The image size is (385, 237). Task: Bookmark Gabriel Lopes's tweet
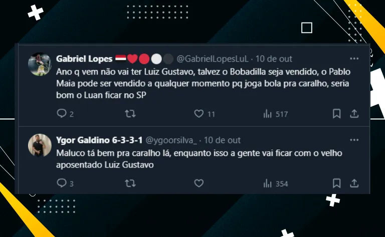pyautogui.click(x=337, y=113)
